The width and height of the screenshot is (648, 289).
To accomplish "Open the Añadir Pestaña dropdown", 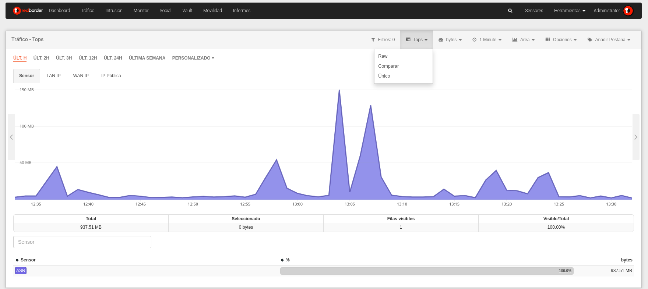I will (609, 40).
